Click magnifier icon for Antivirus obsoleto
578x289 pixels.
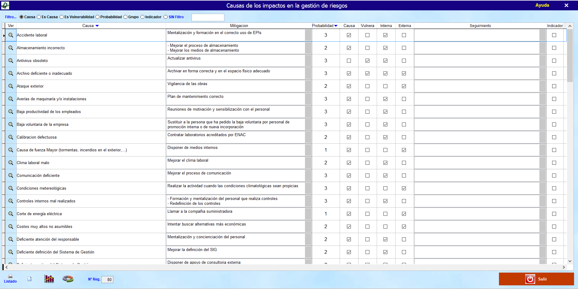tap(11, 61)
